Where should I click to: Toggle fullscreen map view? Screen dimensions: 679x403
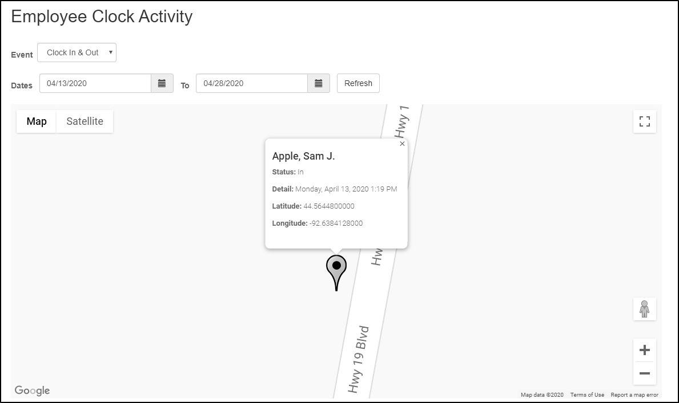pos(645,121)
